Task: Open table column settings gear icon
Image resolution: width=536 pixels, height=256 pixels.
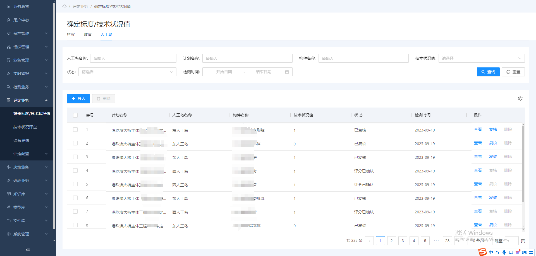Action: click(x=520, y=98)
